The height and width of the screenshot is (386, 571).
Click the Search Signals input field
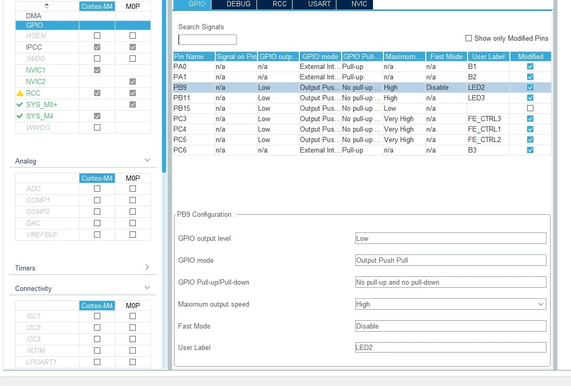pos(207,40)
